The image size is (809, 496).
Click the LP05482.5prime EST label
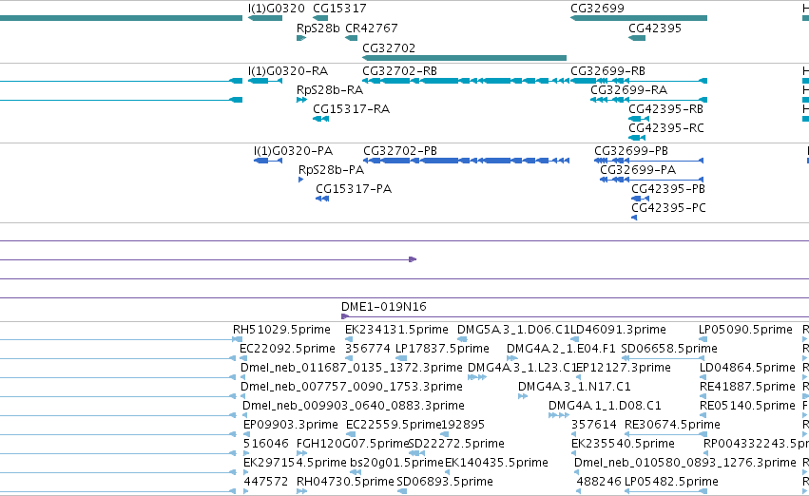671,482
